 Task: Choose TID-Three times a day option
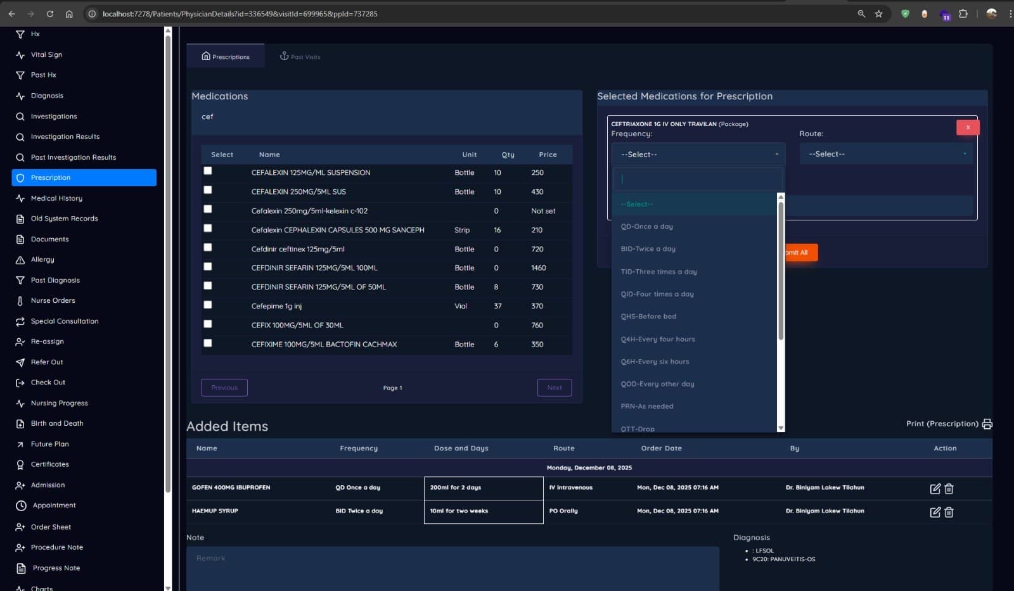pyautogui.click(x=694, y=272)
